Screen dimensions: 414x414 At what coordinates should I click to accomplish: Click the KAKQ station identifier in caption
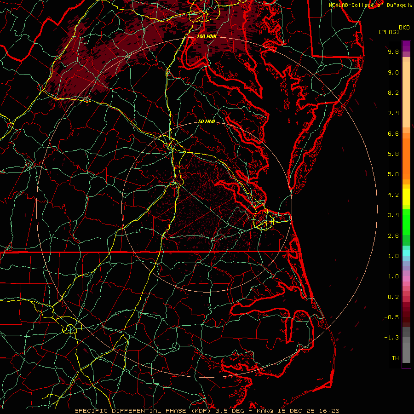point(266,411)
